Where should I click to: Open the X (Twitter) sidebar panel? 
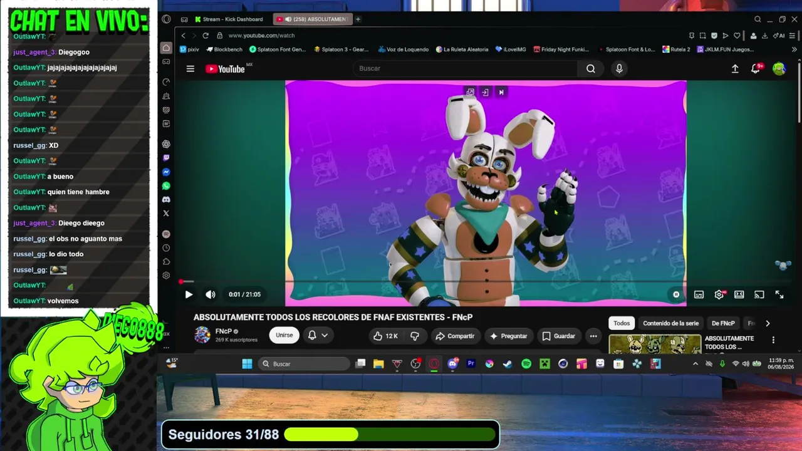pyautogui.click(x=166, y=213)
